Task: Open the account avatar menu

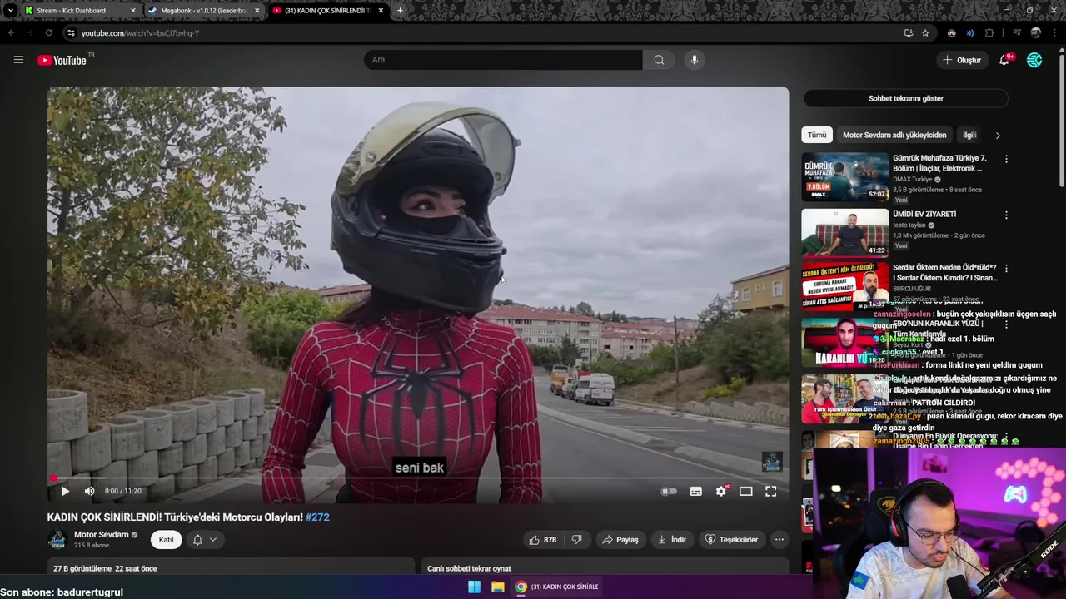Action: pyautogui.click(x=1034, y=60)
